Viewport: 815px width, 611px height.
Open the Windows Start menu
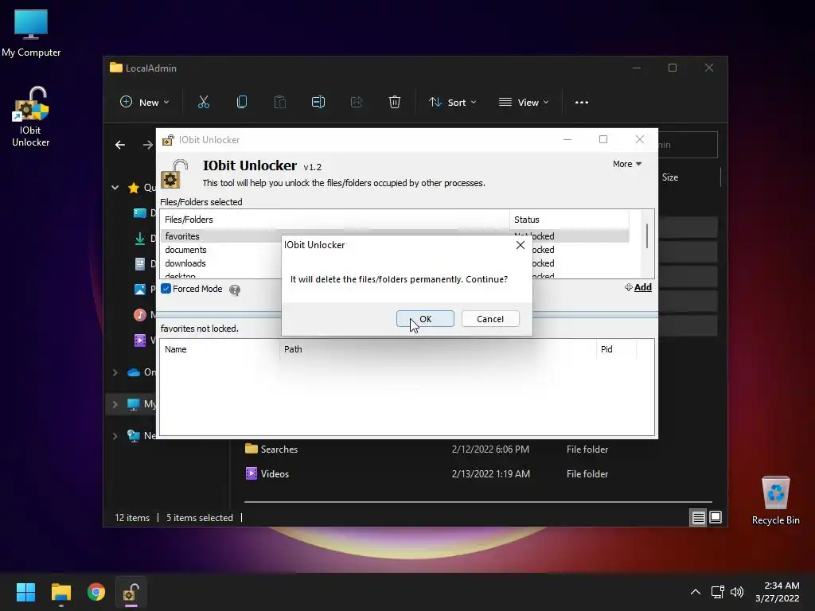pos(25,592)
